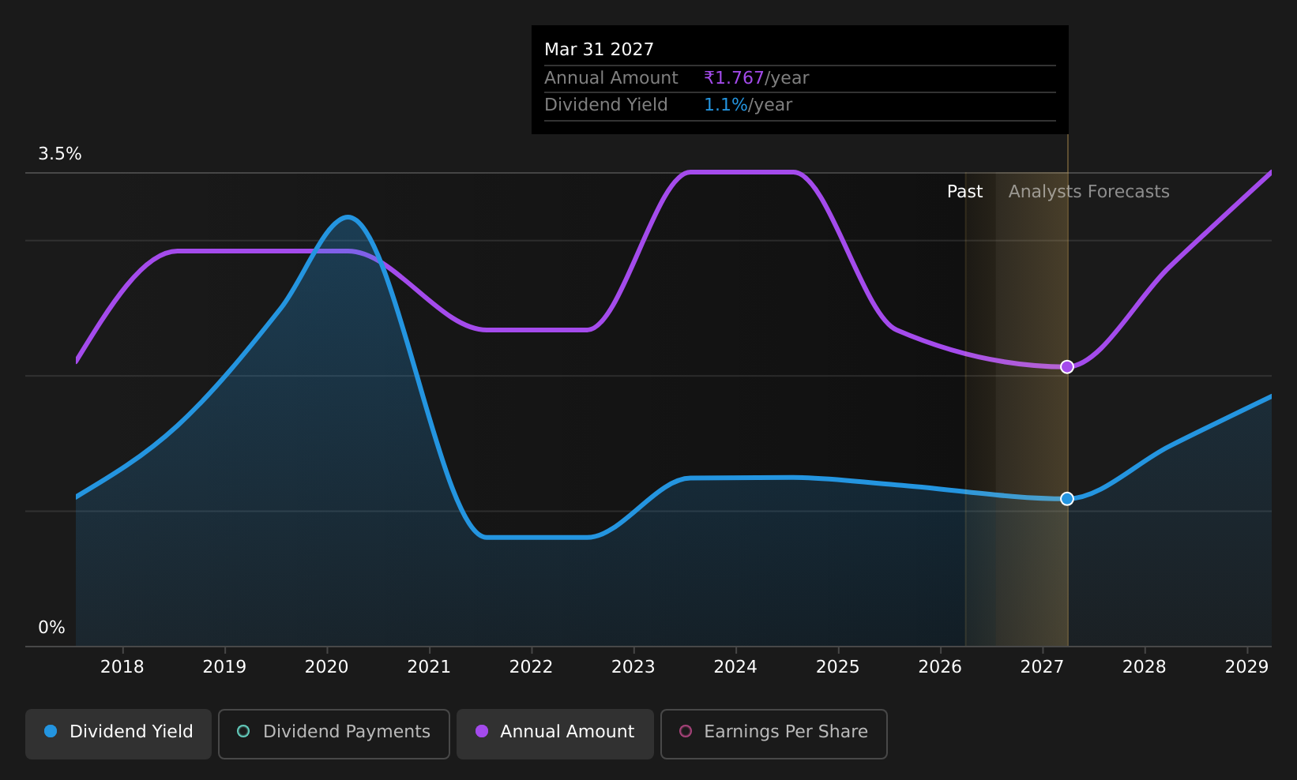Click the 1.1%/year dividend yield value
The image size is (1297, 780).
coord(748,105)
